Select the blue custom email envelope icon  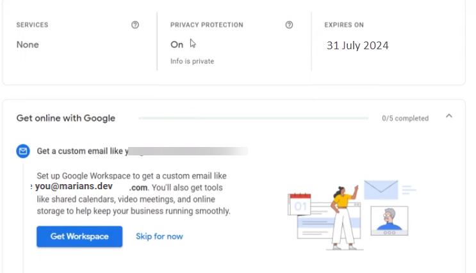[23, 151]
